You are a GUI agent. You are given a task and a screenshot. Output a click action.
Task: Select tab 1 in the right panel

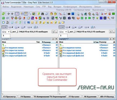point(63,36)
